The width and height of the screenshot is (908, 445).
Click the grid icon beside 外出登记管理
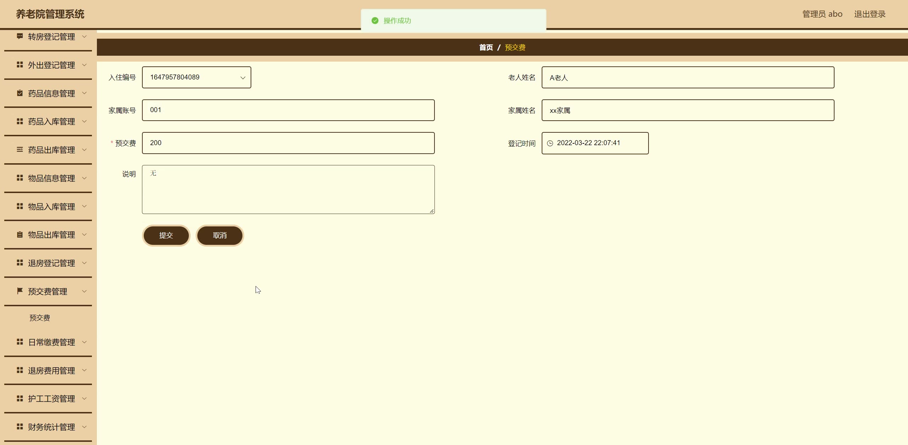20,65
